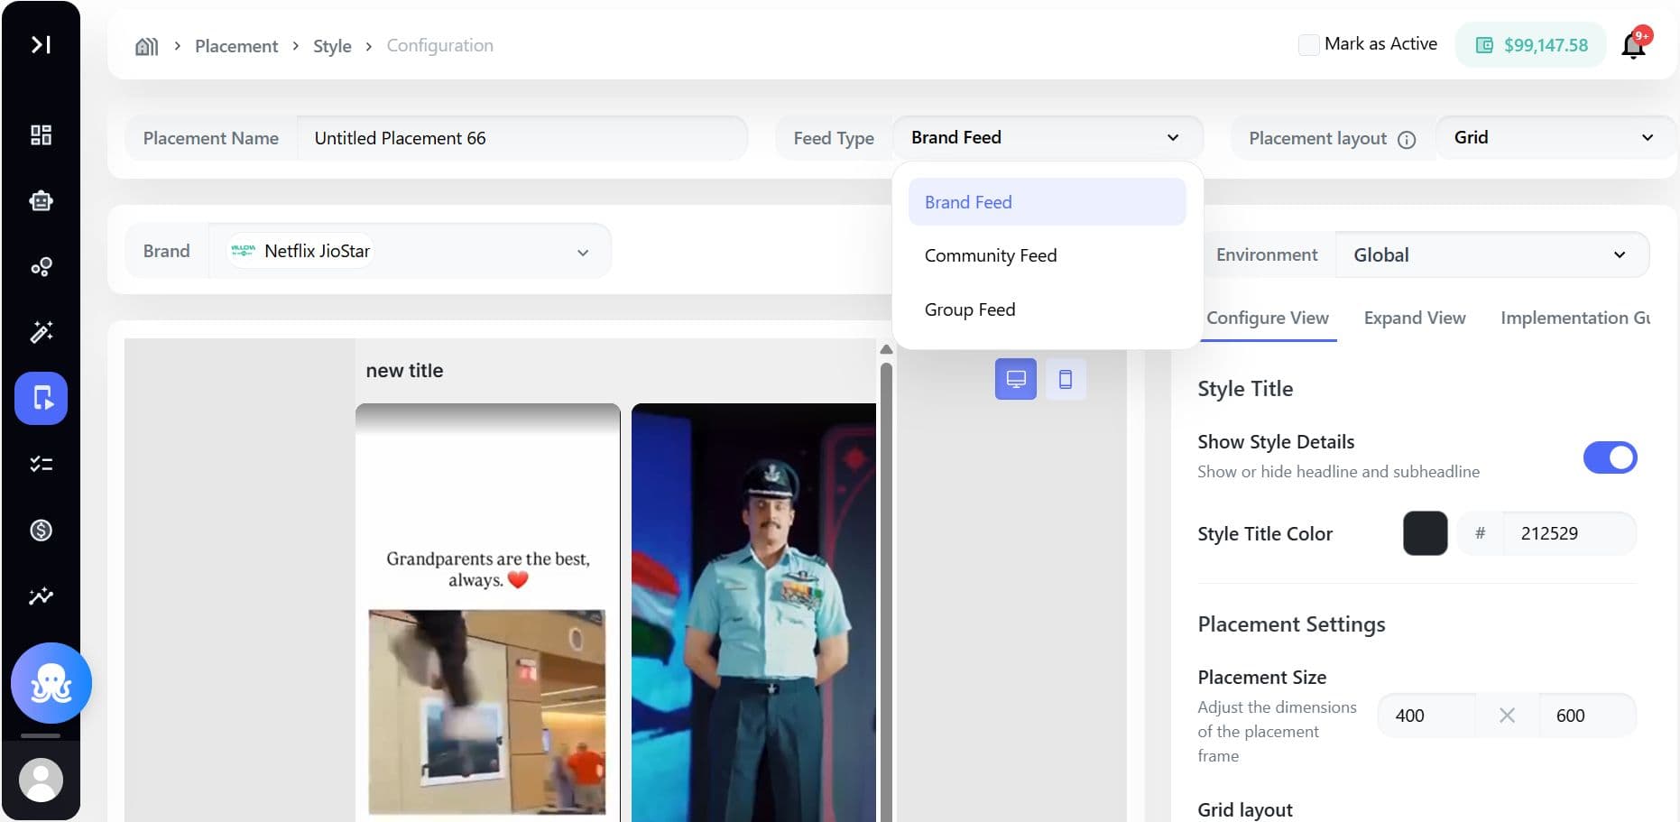
Task: Open the magic wand icon in sidebar
Action: click(x=41, y=332)
